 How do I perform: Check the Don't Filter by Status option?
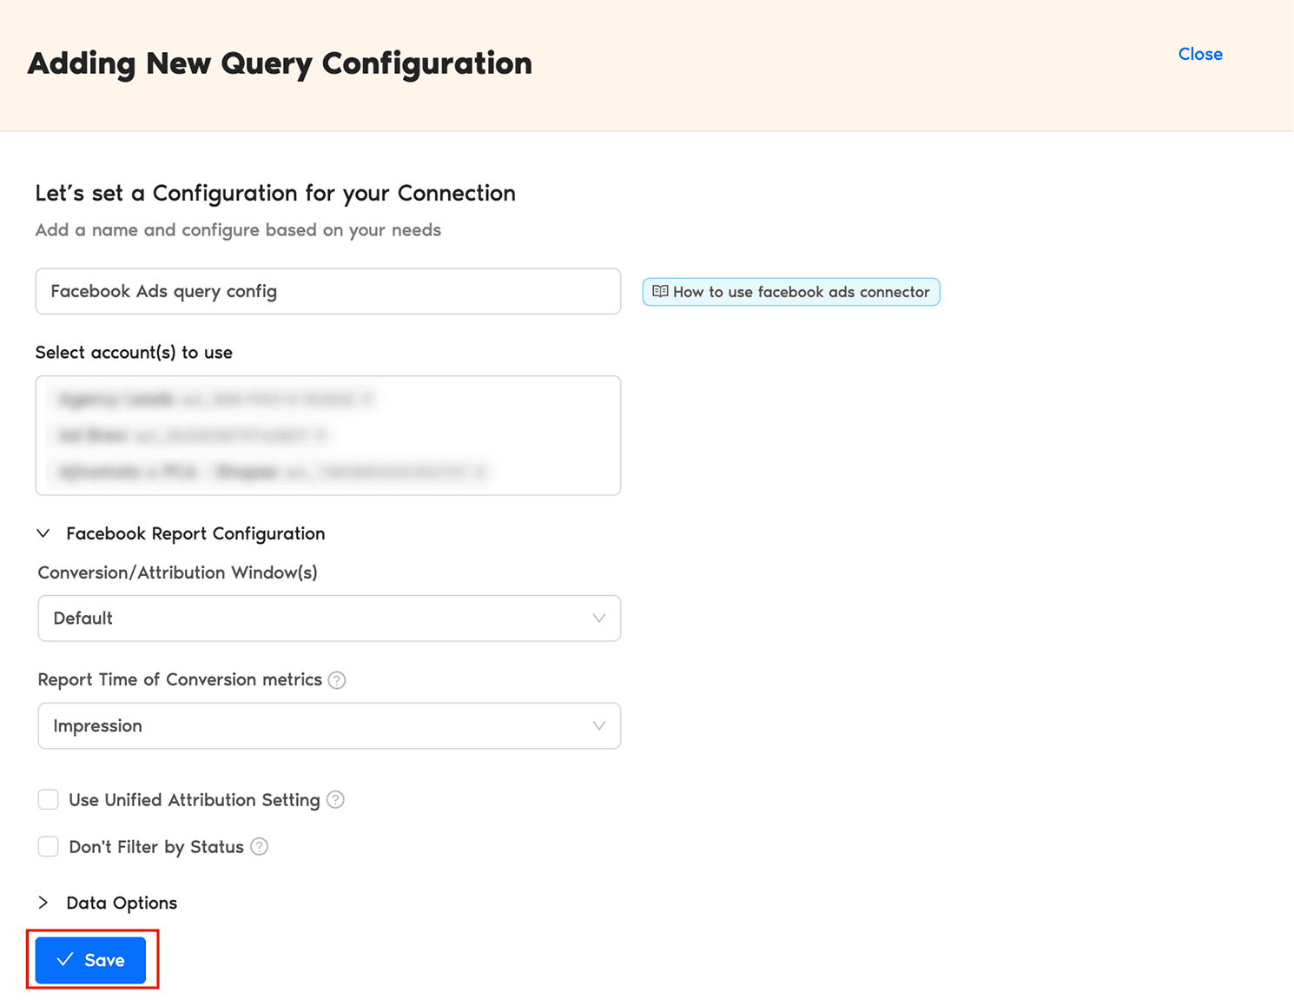tap(48, 846)
